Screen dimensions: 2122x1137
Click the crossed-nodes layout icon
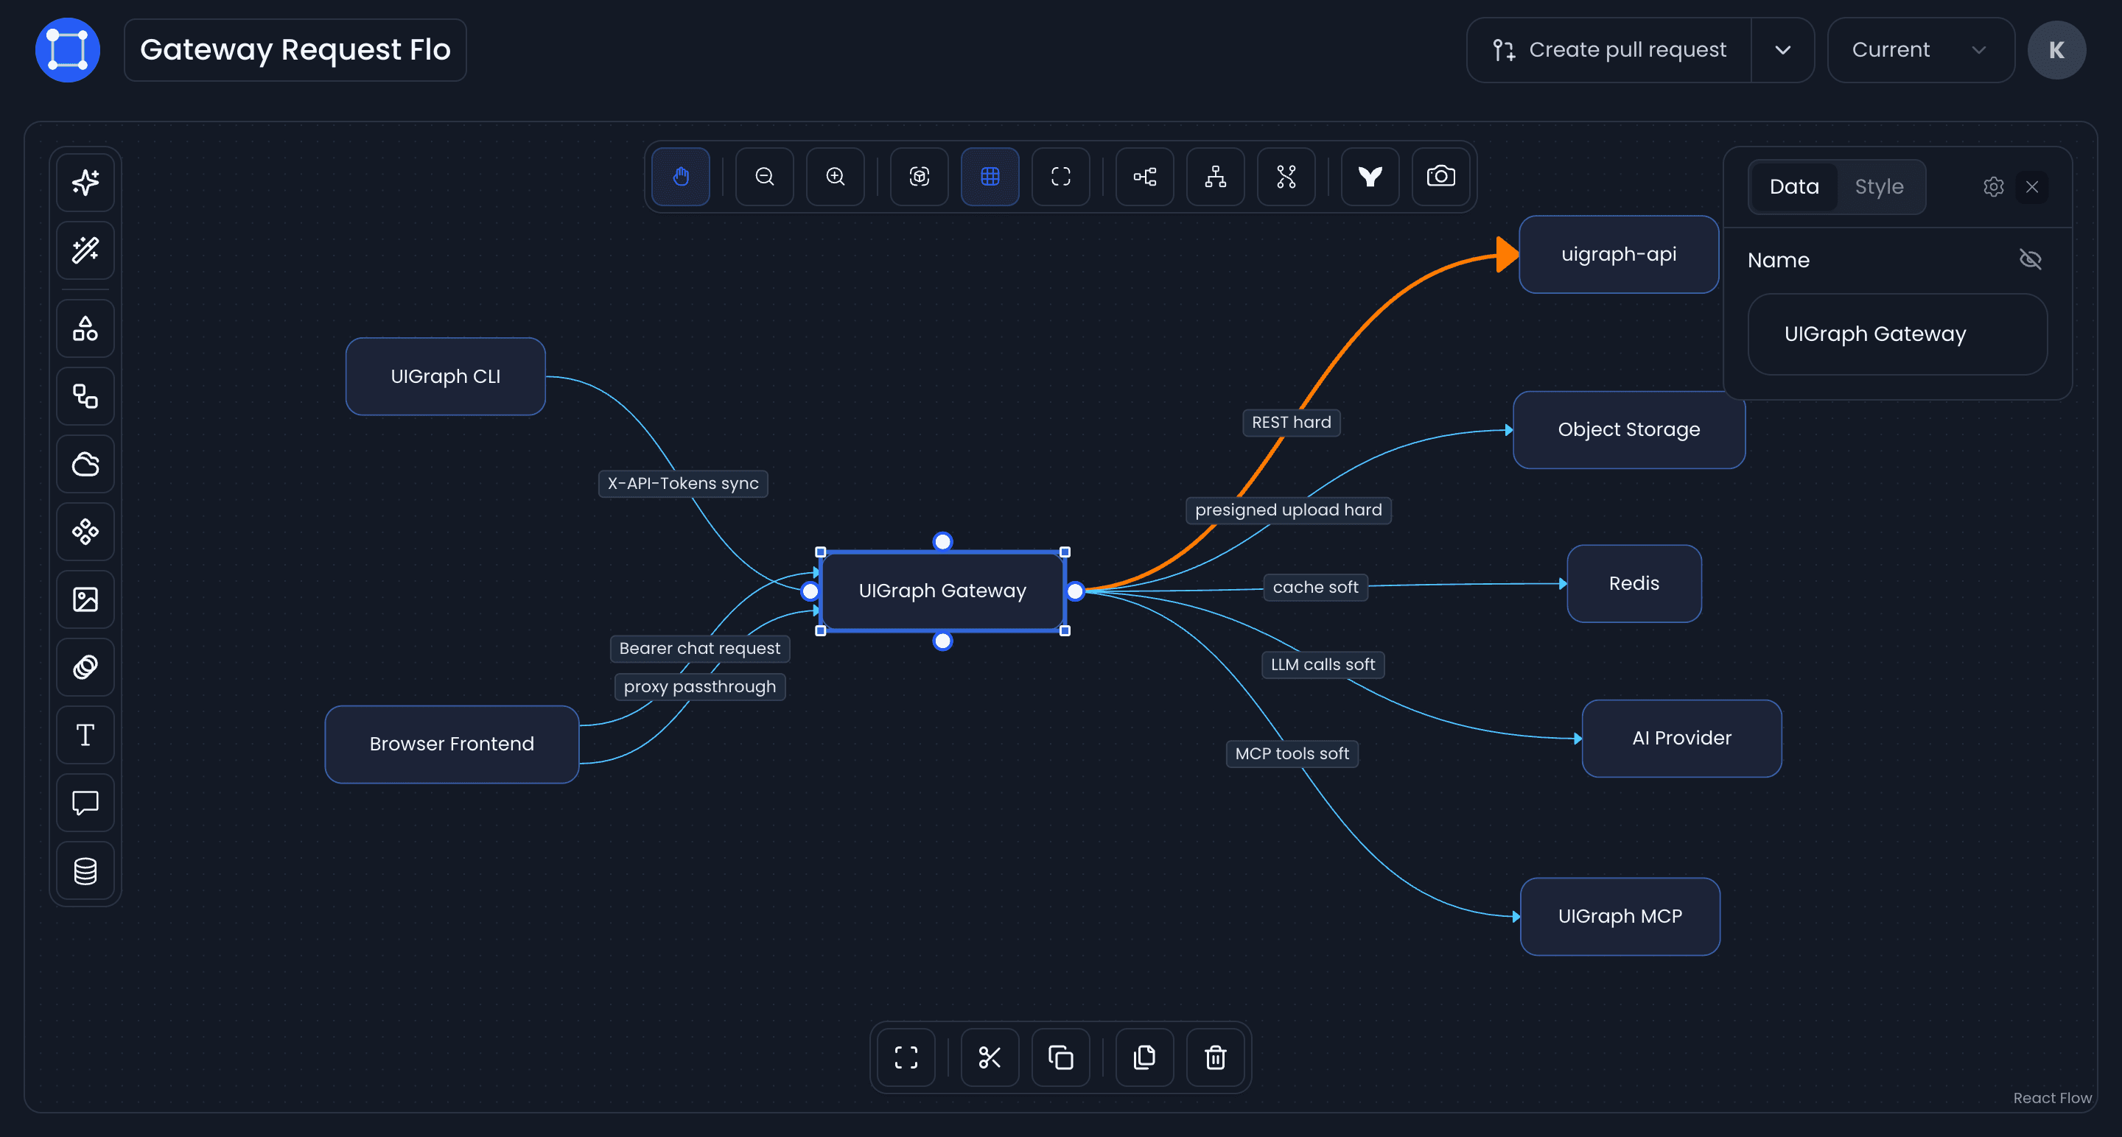(1286, 176)
